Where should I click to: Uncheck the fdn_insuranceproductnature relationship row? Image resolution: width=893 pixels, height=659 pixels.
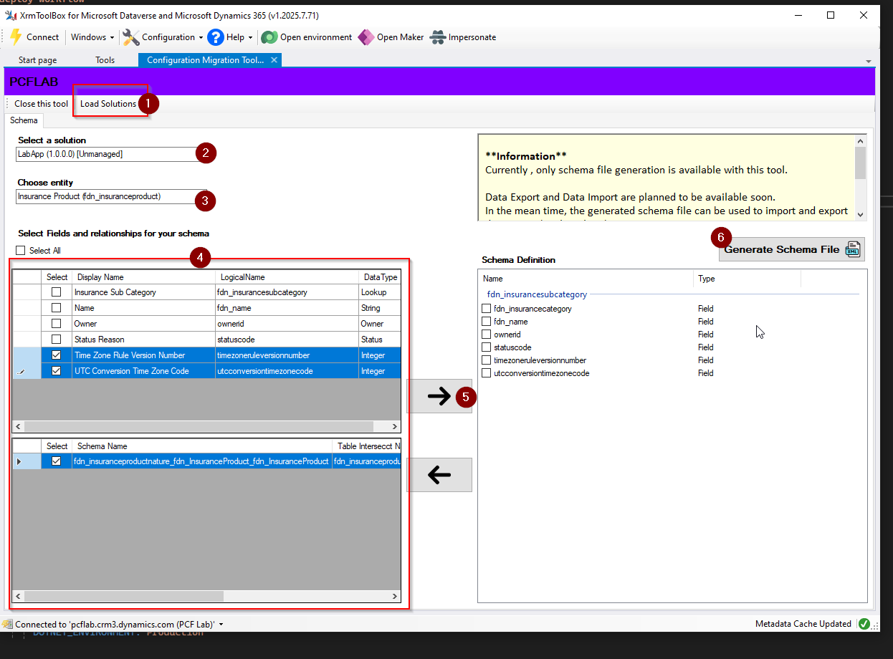pyautogui.click(x=56, y=461)
